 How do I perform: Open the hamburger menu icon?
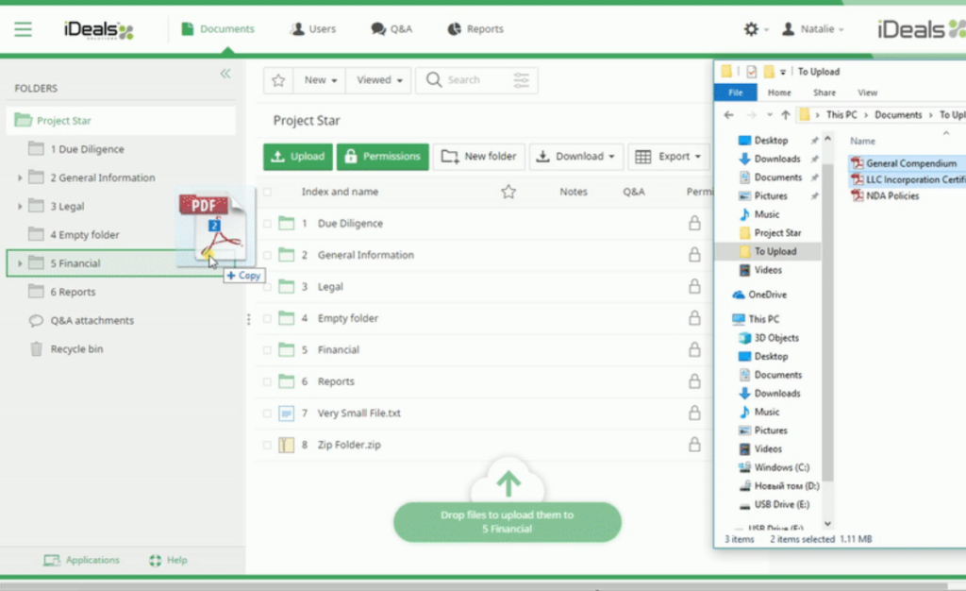23,29
